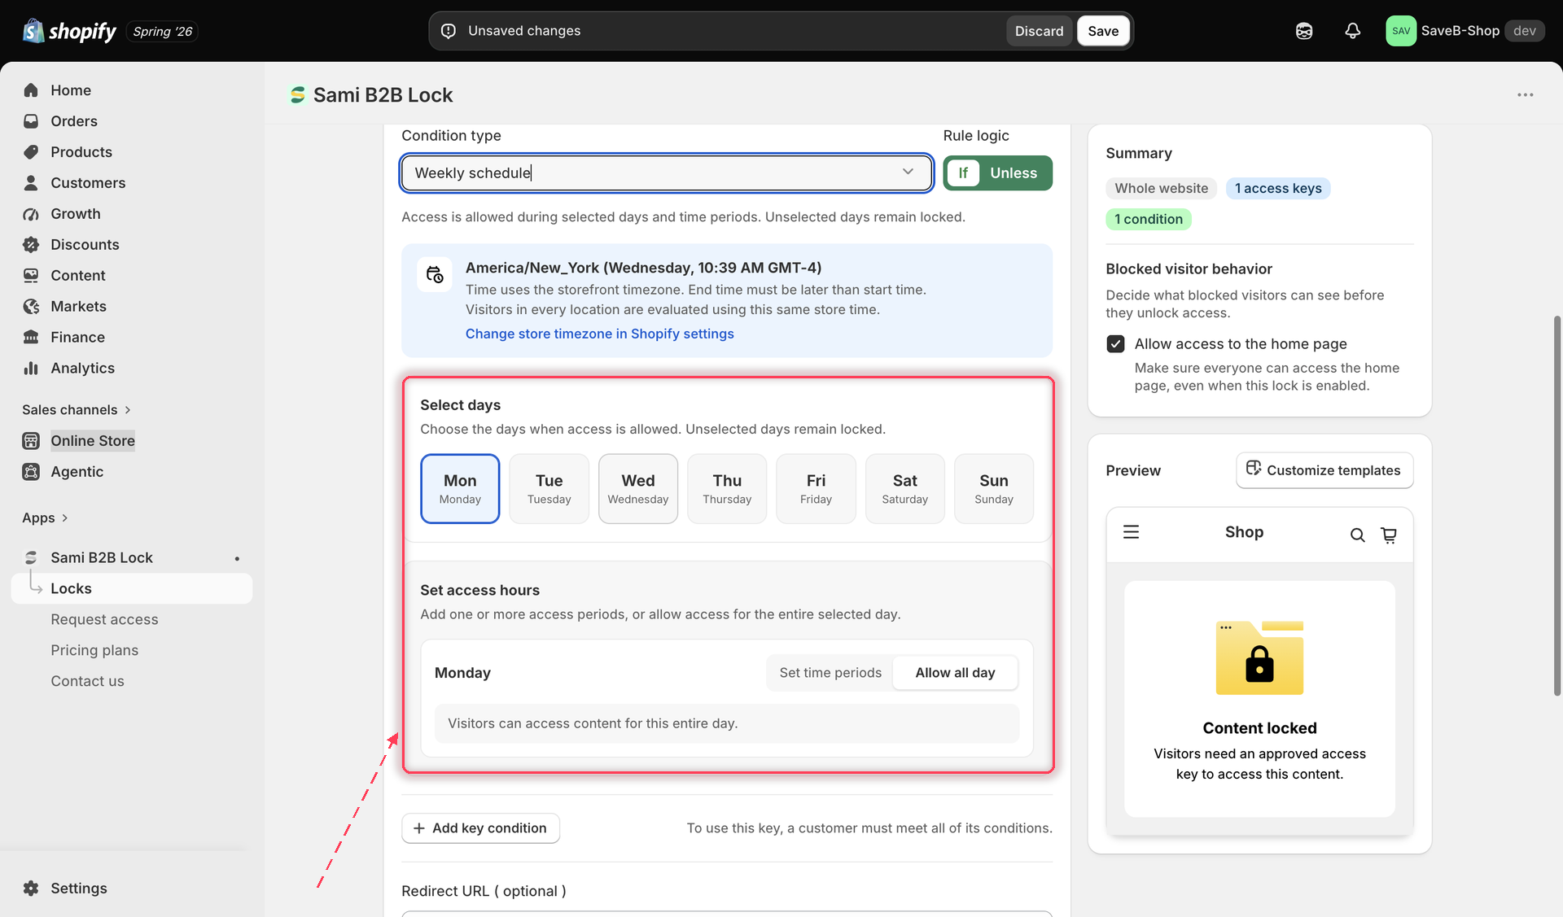Viewport: 1563px width, 917px height.
Task: Expand the Sales channels section
Action: click(x=77, y=410)
